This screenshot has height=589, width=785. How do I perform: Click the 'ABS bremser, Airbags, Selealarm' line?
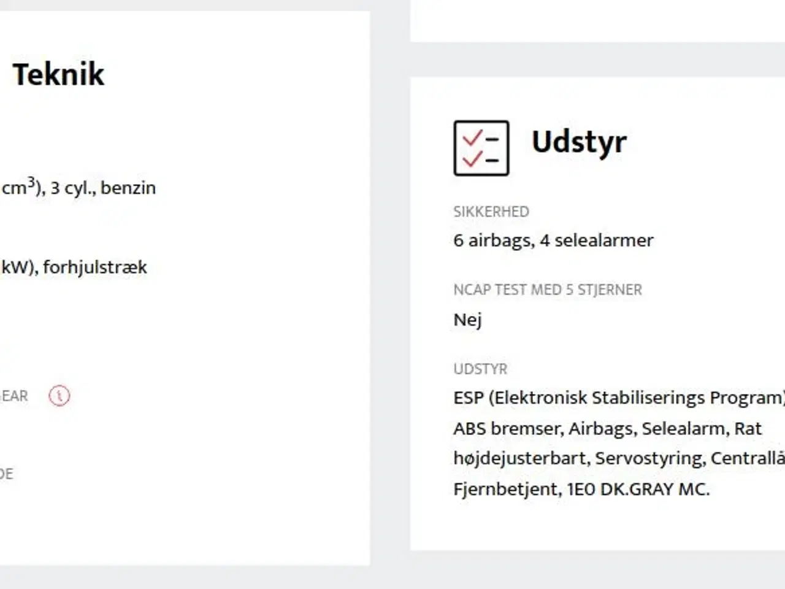click(x=607, y=428)
